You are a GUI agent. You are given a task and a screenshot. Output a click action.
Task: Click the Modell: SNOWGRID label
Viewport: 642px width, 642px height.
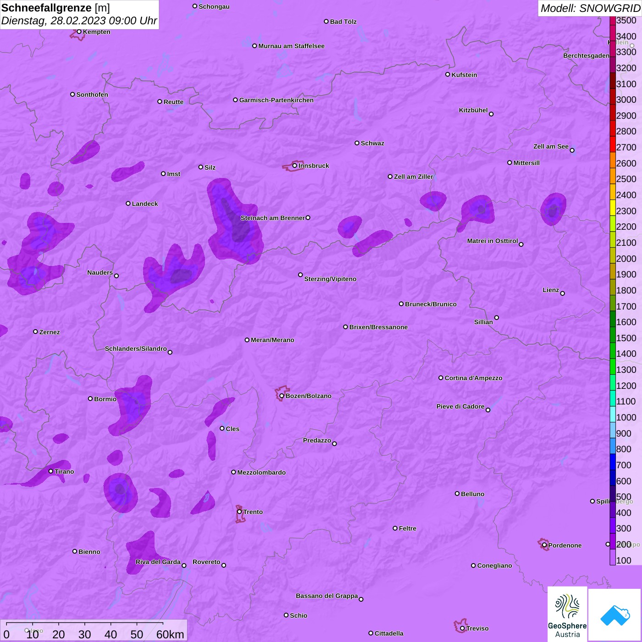pyautogui.click(x=590, y=8)
